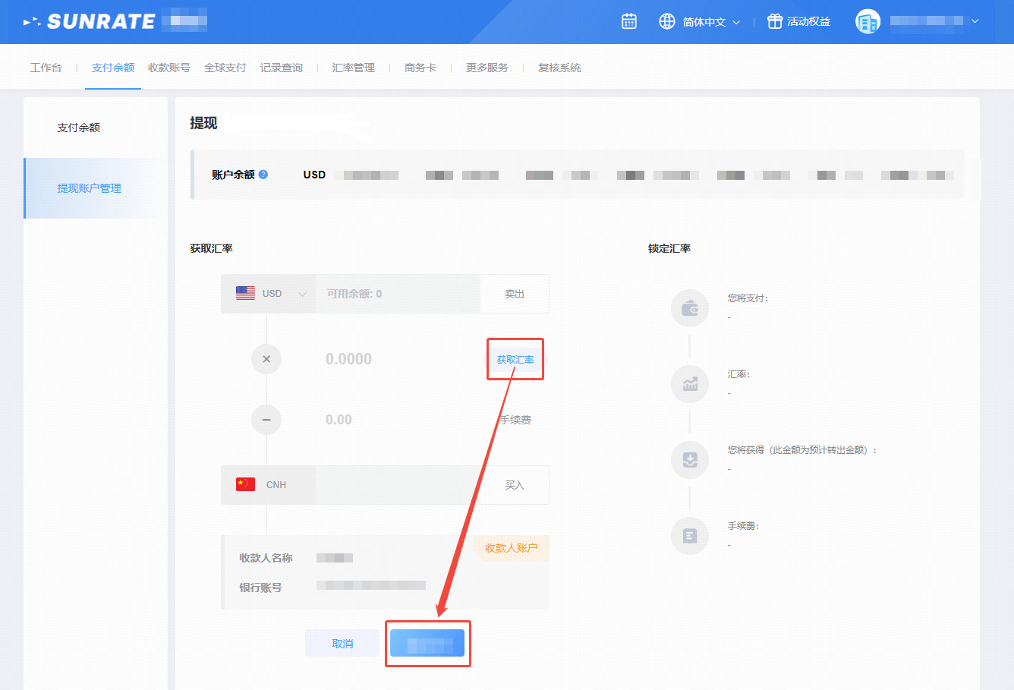Open the calendar icon in header
1014x690 pixels.
pos(629,21)
